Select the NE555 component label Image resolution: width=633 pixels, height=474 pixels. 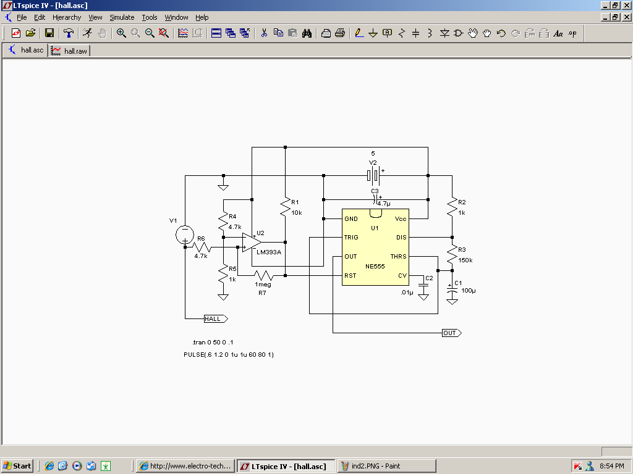pyautogui.click(x=375, y=267)
